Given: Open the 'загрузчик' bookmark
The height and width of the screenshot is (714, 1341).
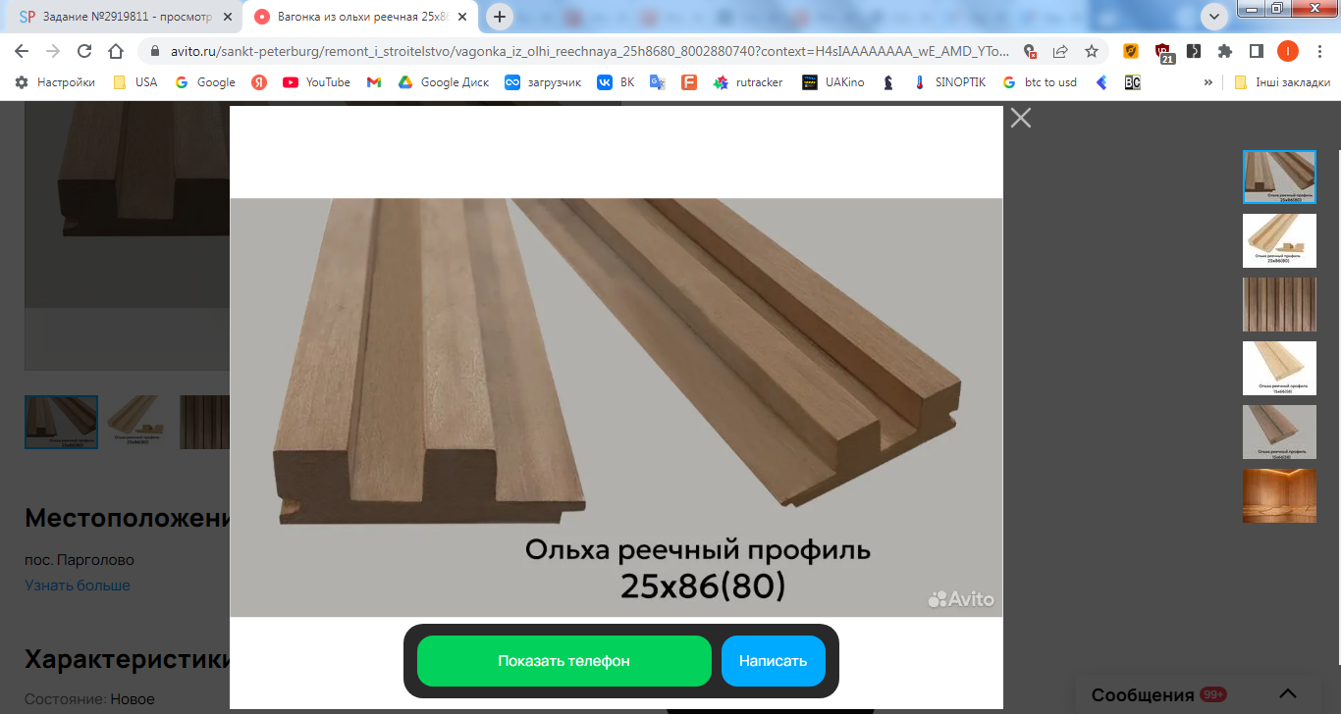Looking at the screenshot, I should click(x=543, y=82).
